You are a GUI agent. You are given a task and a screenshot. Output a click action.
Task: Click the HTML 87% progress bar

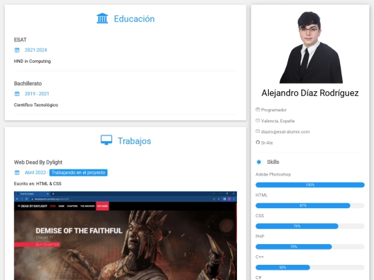pos(310,205)
